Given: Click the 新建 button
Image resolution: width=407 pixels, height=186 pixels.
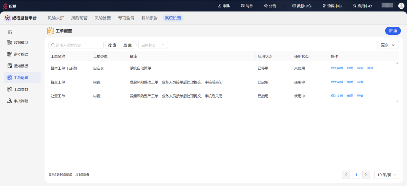Looking at the screenshot, I should click(x=393, y=31).
